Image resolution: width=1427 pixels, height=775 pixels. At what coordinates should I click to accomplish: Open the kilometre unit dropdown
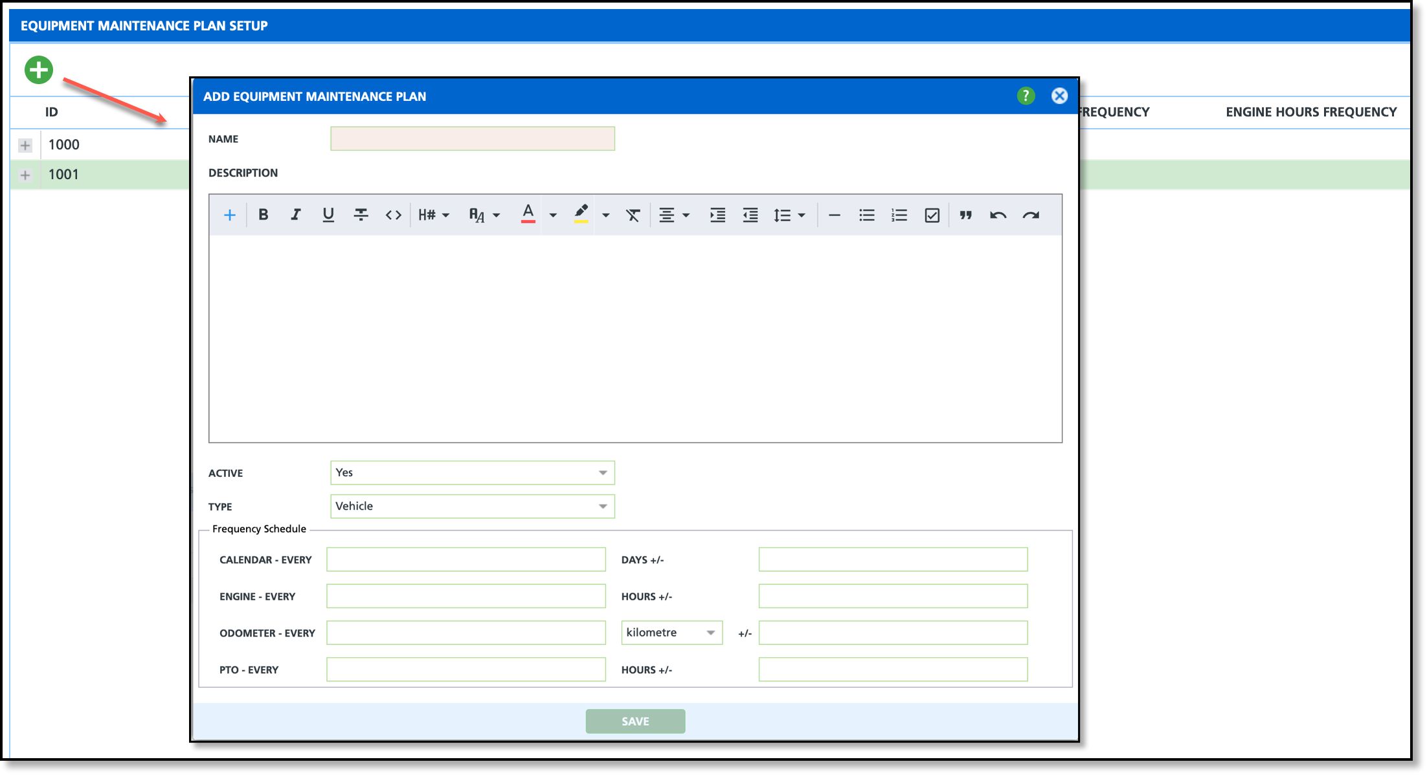(671, 633)
